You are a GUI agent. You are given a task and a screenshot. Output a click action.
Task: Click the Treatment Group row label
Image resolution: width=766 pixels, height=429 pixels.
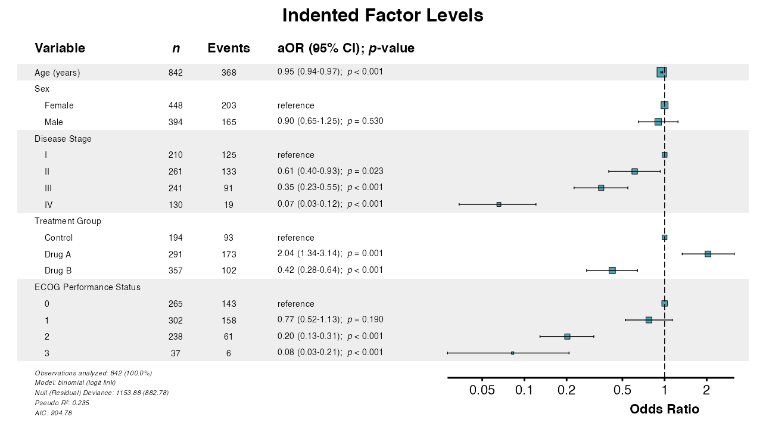tap(68, 221)
